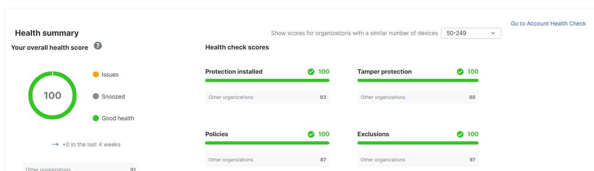594x171 pixels.
Task: Select the Policies heading
Action: click(x=217, y=134)
